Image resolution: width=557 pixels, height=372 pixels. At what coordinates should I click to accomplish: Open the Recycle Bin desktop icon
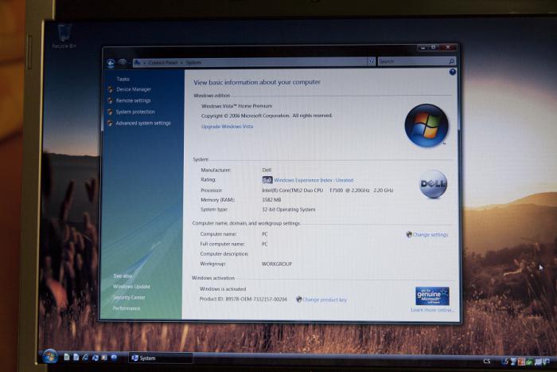pyautogui.click(x=61, y=35)
